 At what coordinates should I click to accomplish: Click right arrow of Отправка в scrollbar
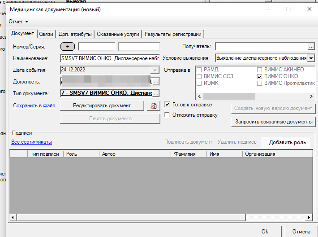(311, 97)
